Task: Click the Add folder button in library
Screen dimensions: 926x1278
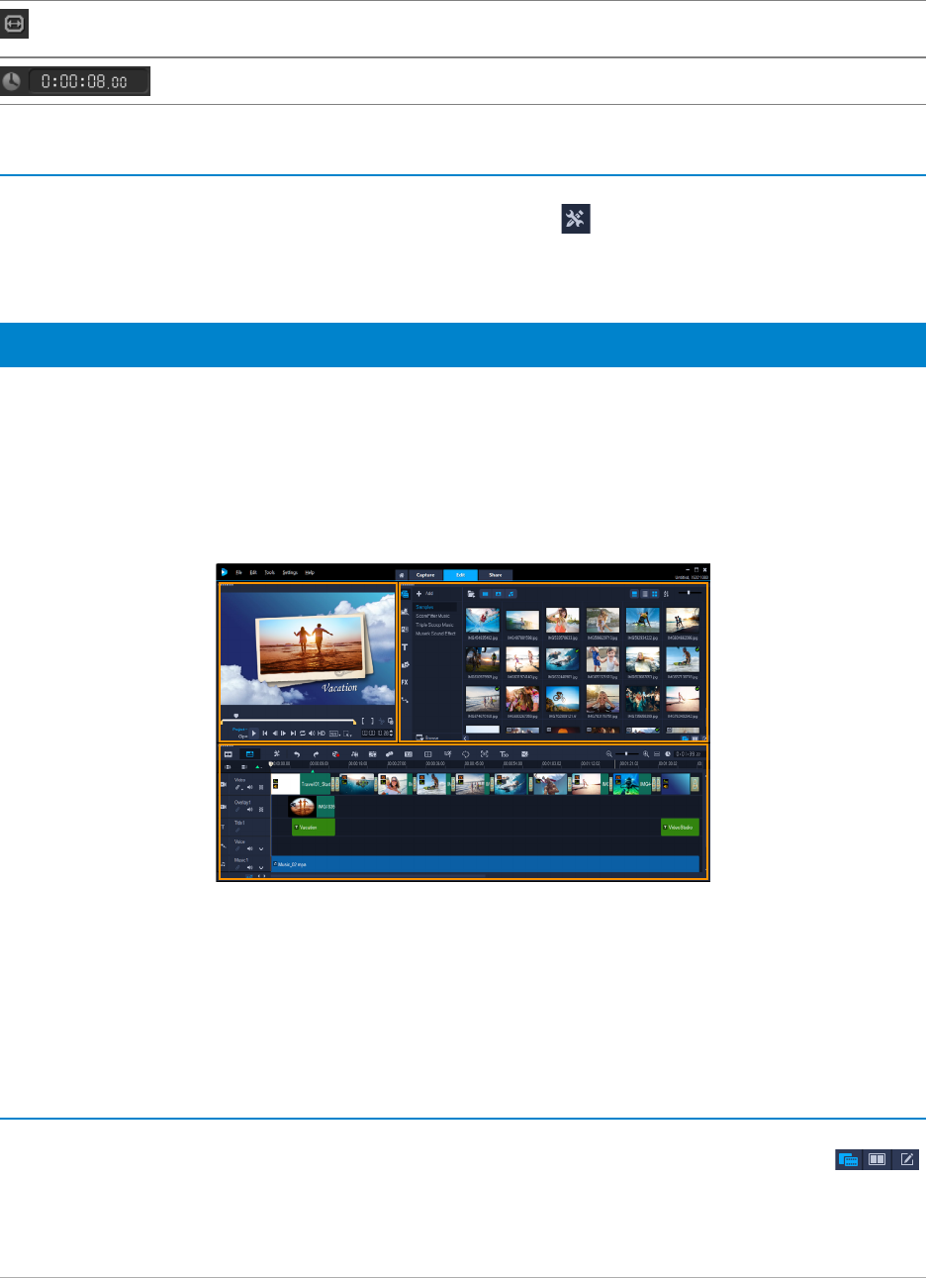Action: coord(422,593)
